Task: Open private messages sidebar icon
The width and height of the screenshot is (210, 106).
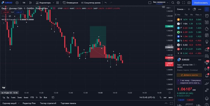Action: (207, 56)
